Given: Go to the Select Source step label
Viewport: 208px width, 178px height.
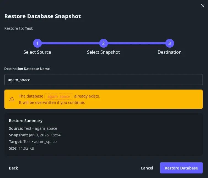Looking at the screenshot, I should click(37, 52).
